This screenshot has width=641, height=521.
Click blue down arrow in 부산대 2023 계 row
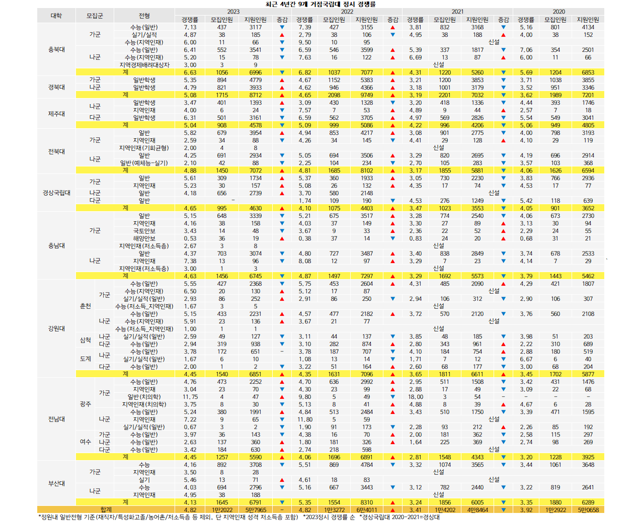click(282, 502)
